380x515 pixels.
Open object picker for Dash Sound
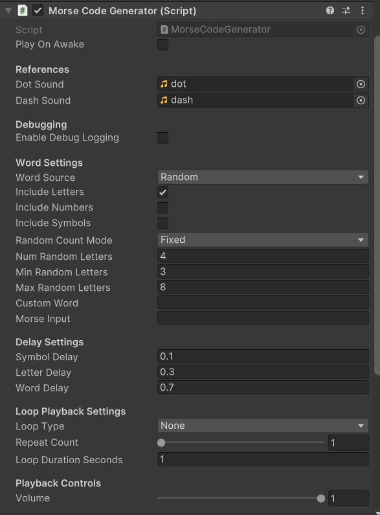click(x=361, y=100)
